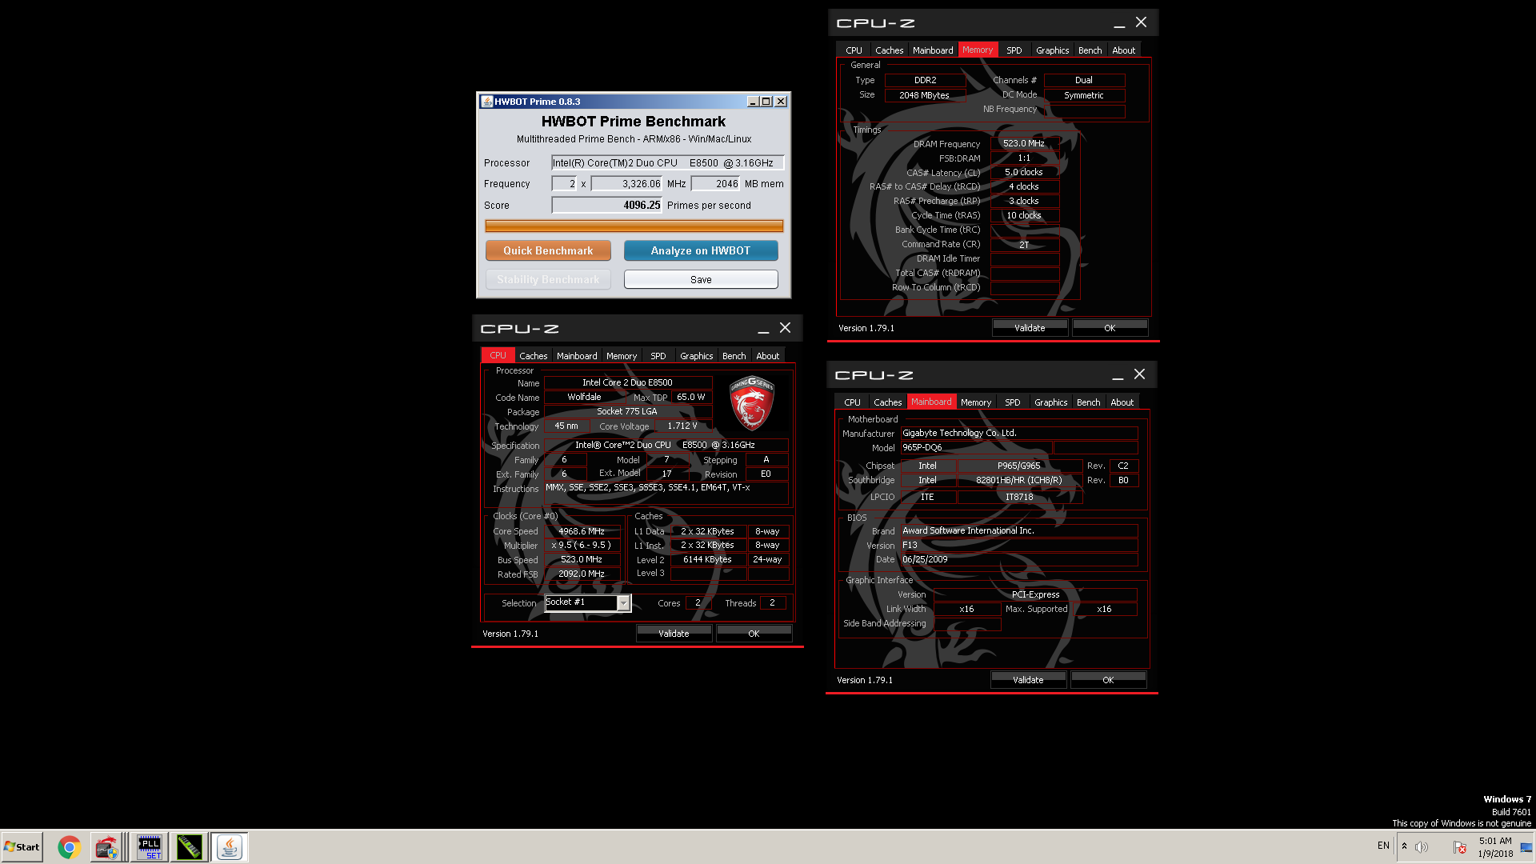Open About tab in Mainboard window
This screenshot has width=1536, height=864.
tap(1122, 402)
